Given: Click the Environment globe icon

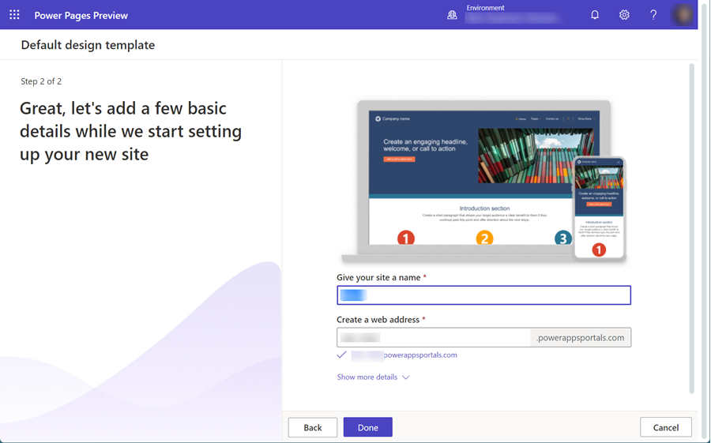Looking at the screenshot, I should coord(452,15).
